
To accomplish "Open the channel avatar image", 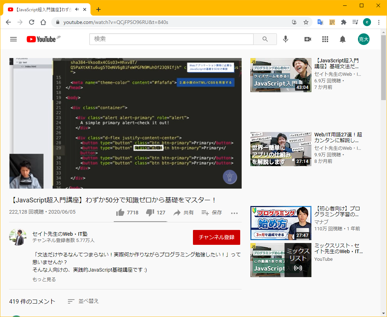I will (x=18, y=237).
